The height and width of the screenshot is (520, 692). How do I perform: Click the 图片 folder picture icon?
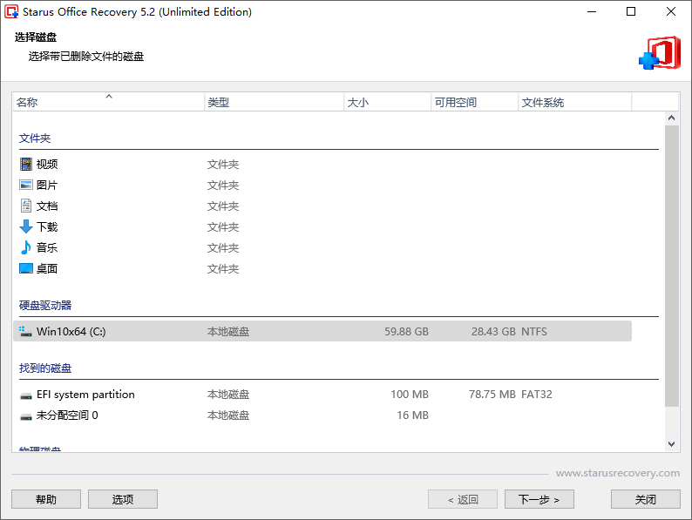pos(26,185)
